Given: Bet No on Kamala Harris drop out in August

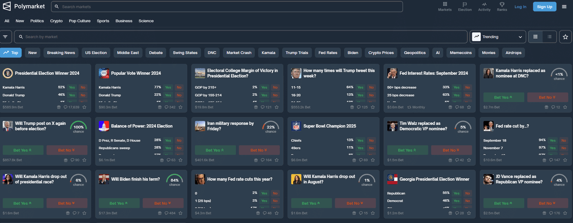Looking at the screenshot, I should (x=355, y=203).
